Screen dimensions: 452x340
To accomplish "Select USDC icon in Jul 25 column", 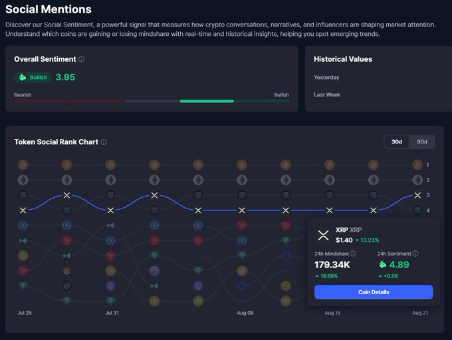I will pos(23,225).
